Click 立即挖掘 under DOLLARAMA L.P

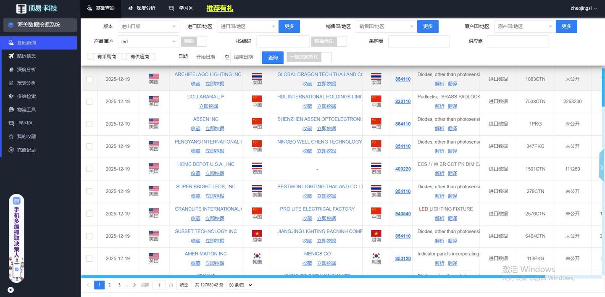208,106
